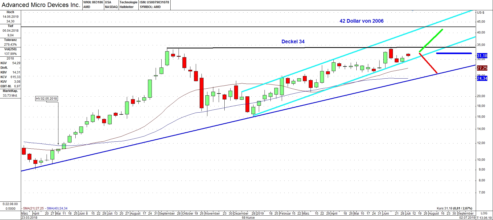Click the blue 24,34 price tag
The image size is (493, 220).
tap(482, 78)
